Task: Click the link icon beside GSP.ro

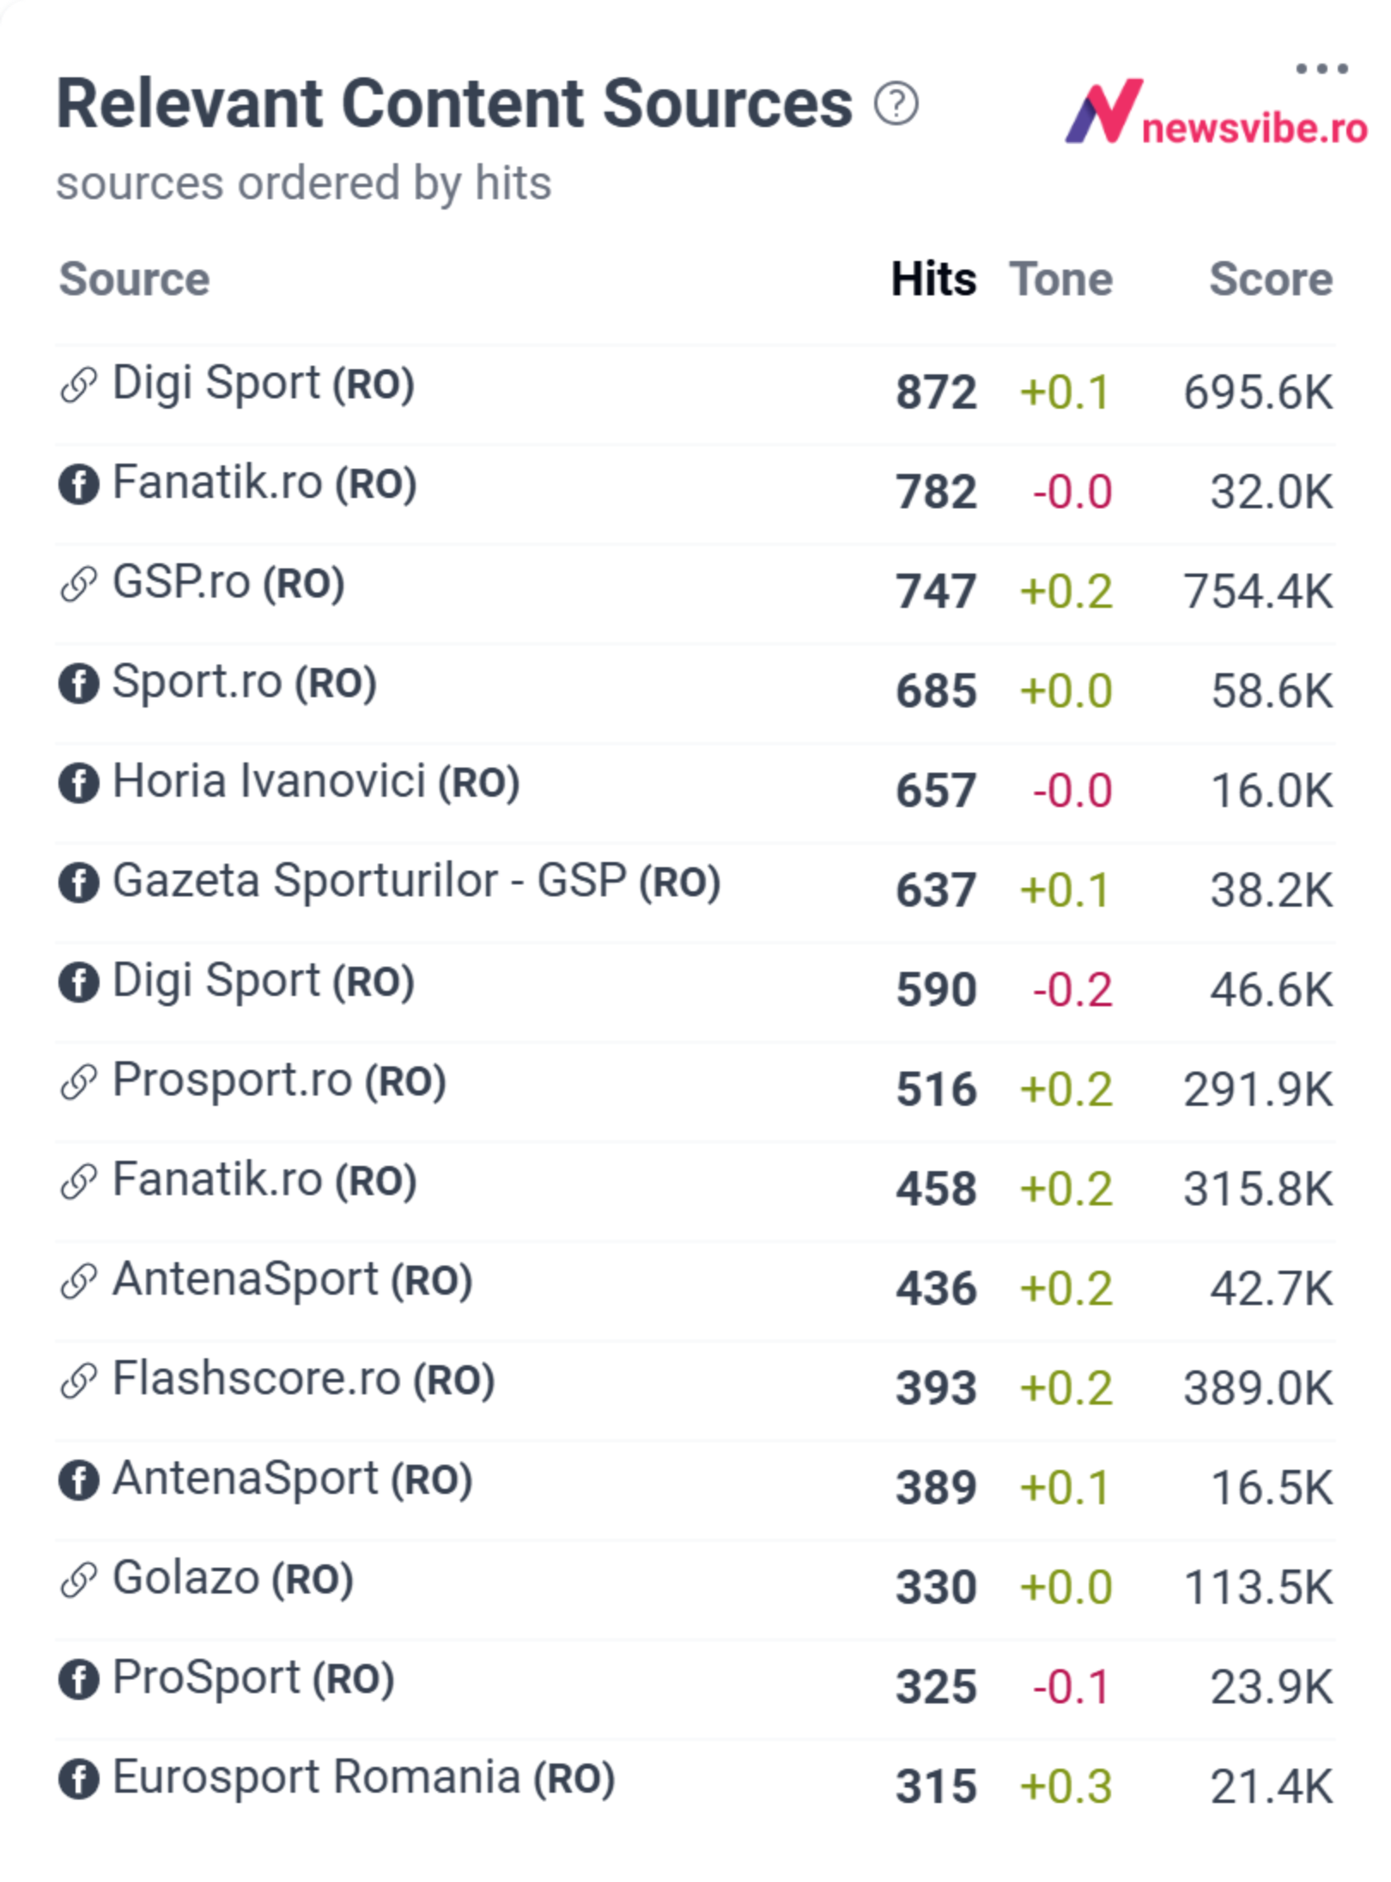Action: coord(78,584)
